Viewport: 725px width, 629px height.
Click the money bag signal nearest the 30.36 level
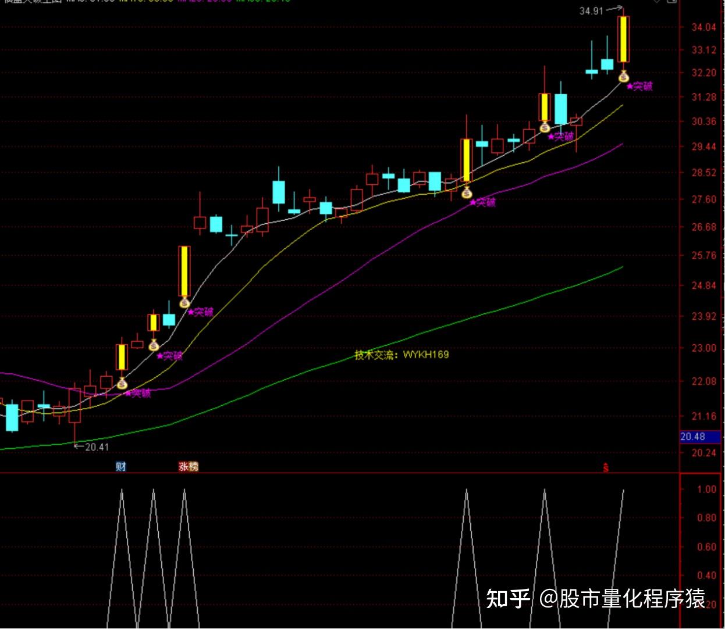(545, 127)
